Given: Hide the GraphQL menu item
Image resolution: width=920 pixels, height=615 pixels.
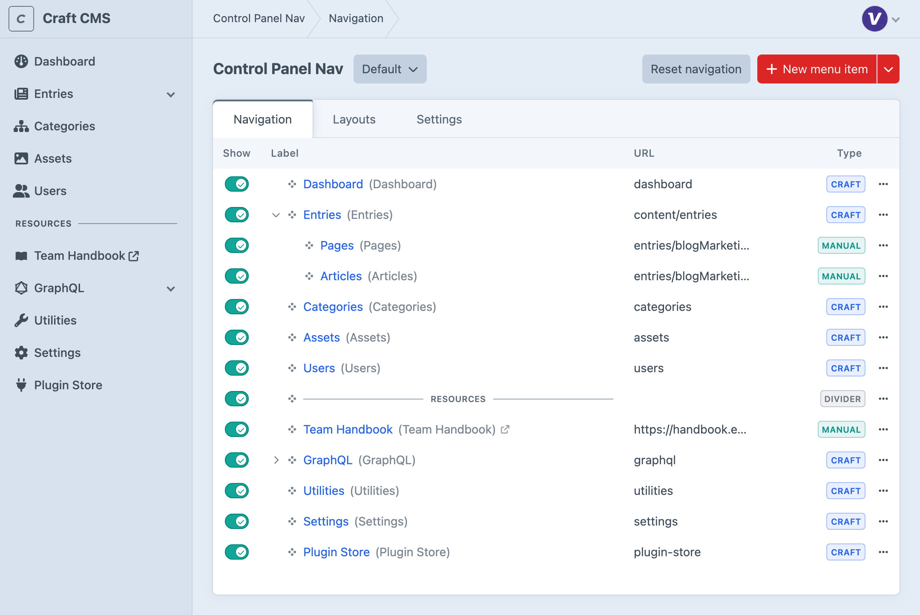Looking at the screenshot, I should [237, 460].
